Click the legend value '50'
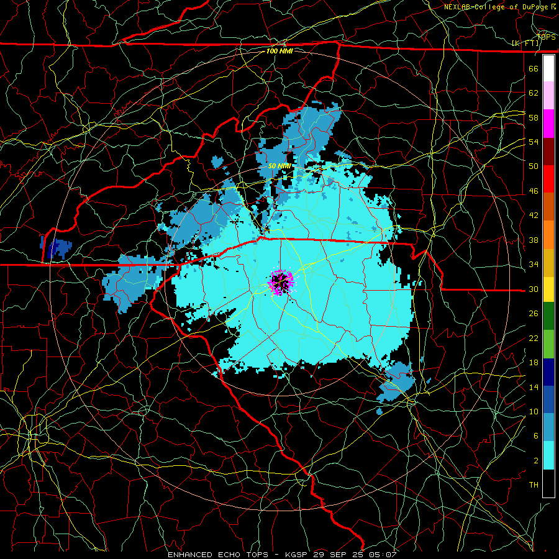 click(534, 166)
